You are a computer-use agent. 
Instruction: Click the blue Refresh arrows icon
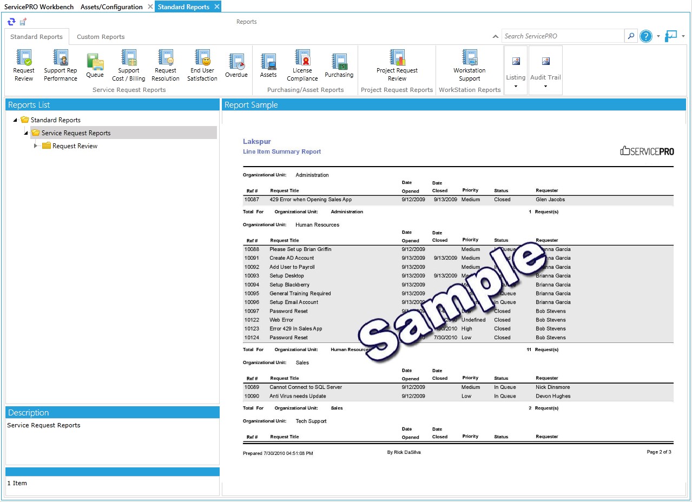coord(11,22)
